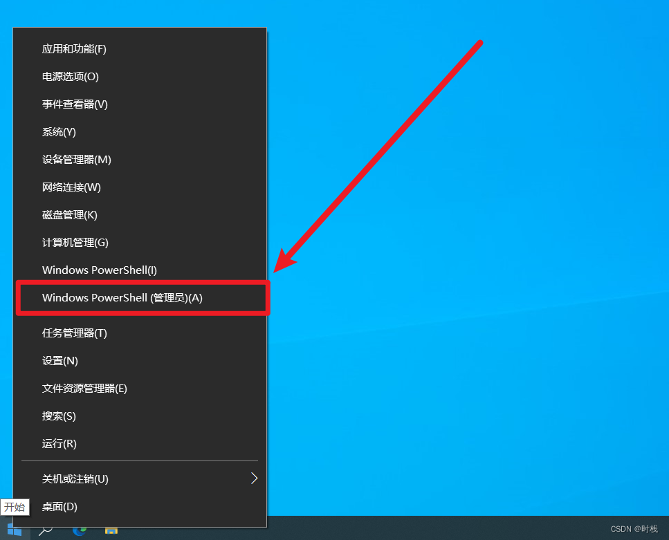Launch 任务管理器(T) from menu
Image resolution: width=669 pixels, height=540 pixels.
(x=140, y=333)
